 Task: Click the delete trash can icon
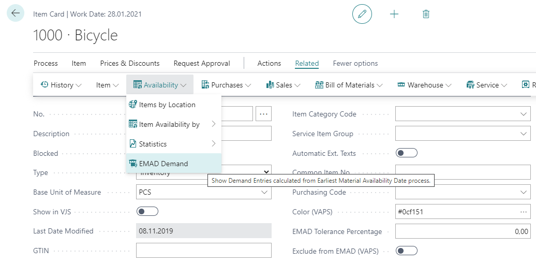point(426,14)
